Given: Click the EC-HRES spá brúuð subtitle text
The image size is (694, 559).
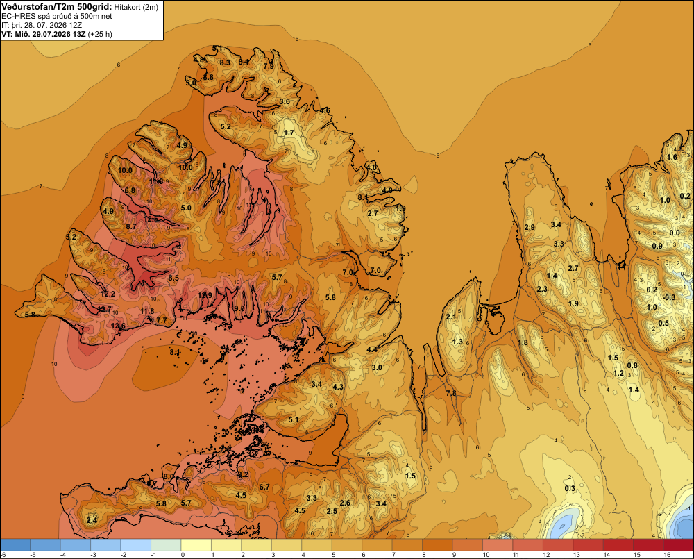Looking at the screenshot, I should 57,16.
